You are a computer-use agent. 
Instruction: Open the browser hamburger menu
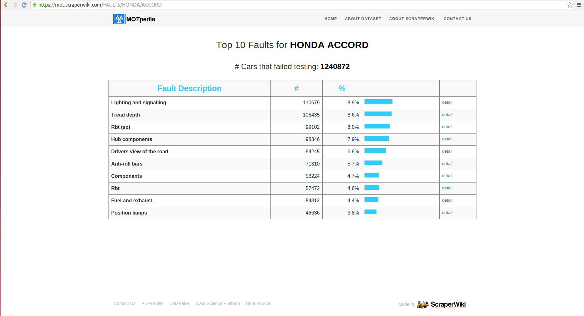(579, 5)
